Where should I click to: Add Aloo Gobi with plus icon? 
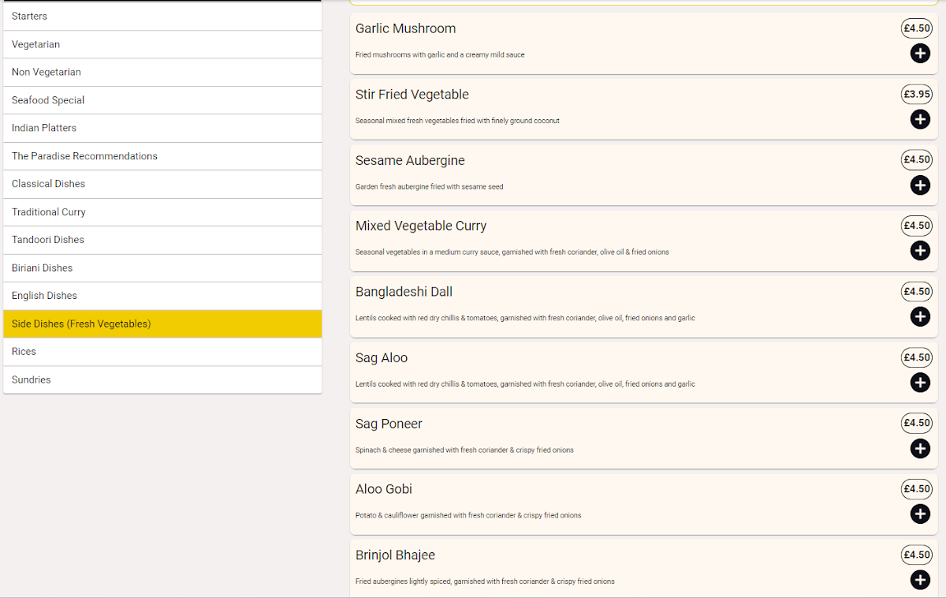(x=920, y=514)
